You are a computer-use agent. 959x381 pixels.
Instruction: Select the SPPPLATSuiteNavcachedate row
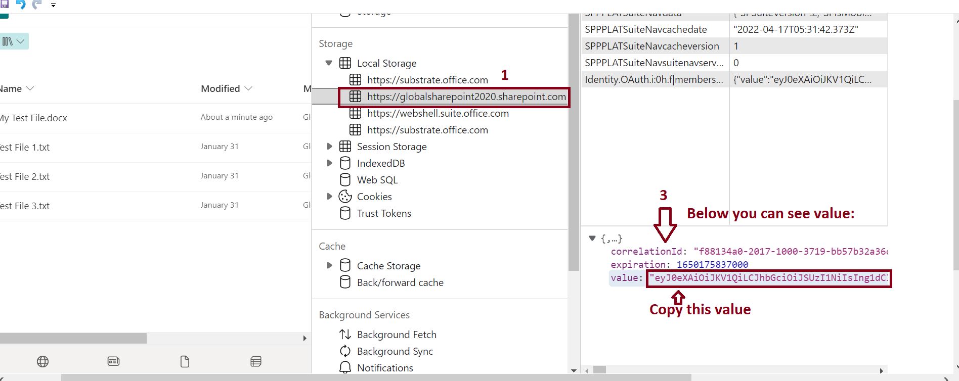[734, 29]
